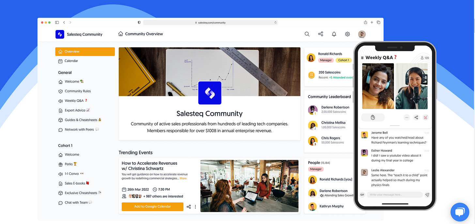This screenshot has width=475, height=224.
Task: Click the home icon beside Community Overview
Action: (x=121, y=34)
